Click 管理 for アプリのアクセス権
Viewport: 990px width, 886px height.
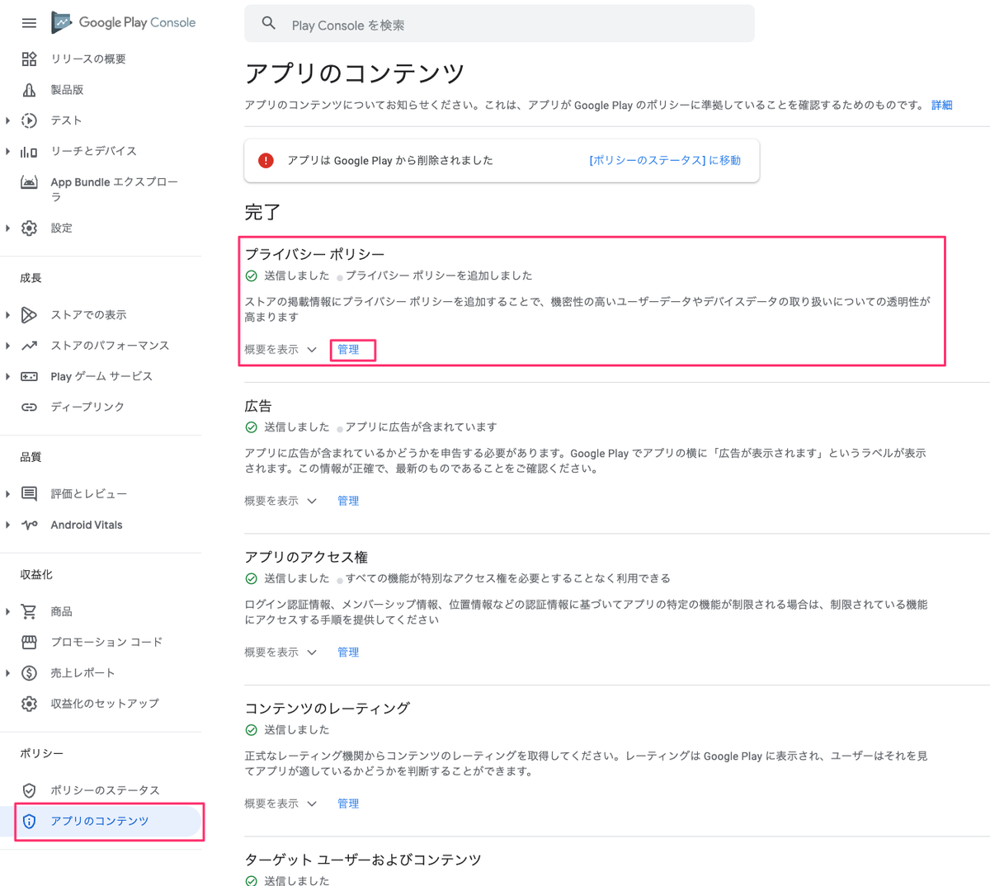pyautogui.click(x=348, y=653)
